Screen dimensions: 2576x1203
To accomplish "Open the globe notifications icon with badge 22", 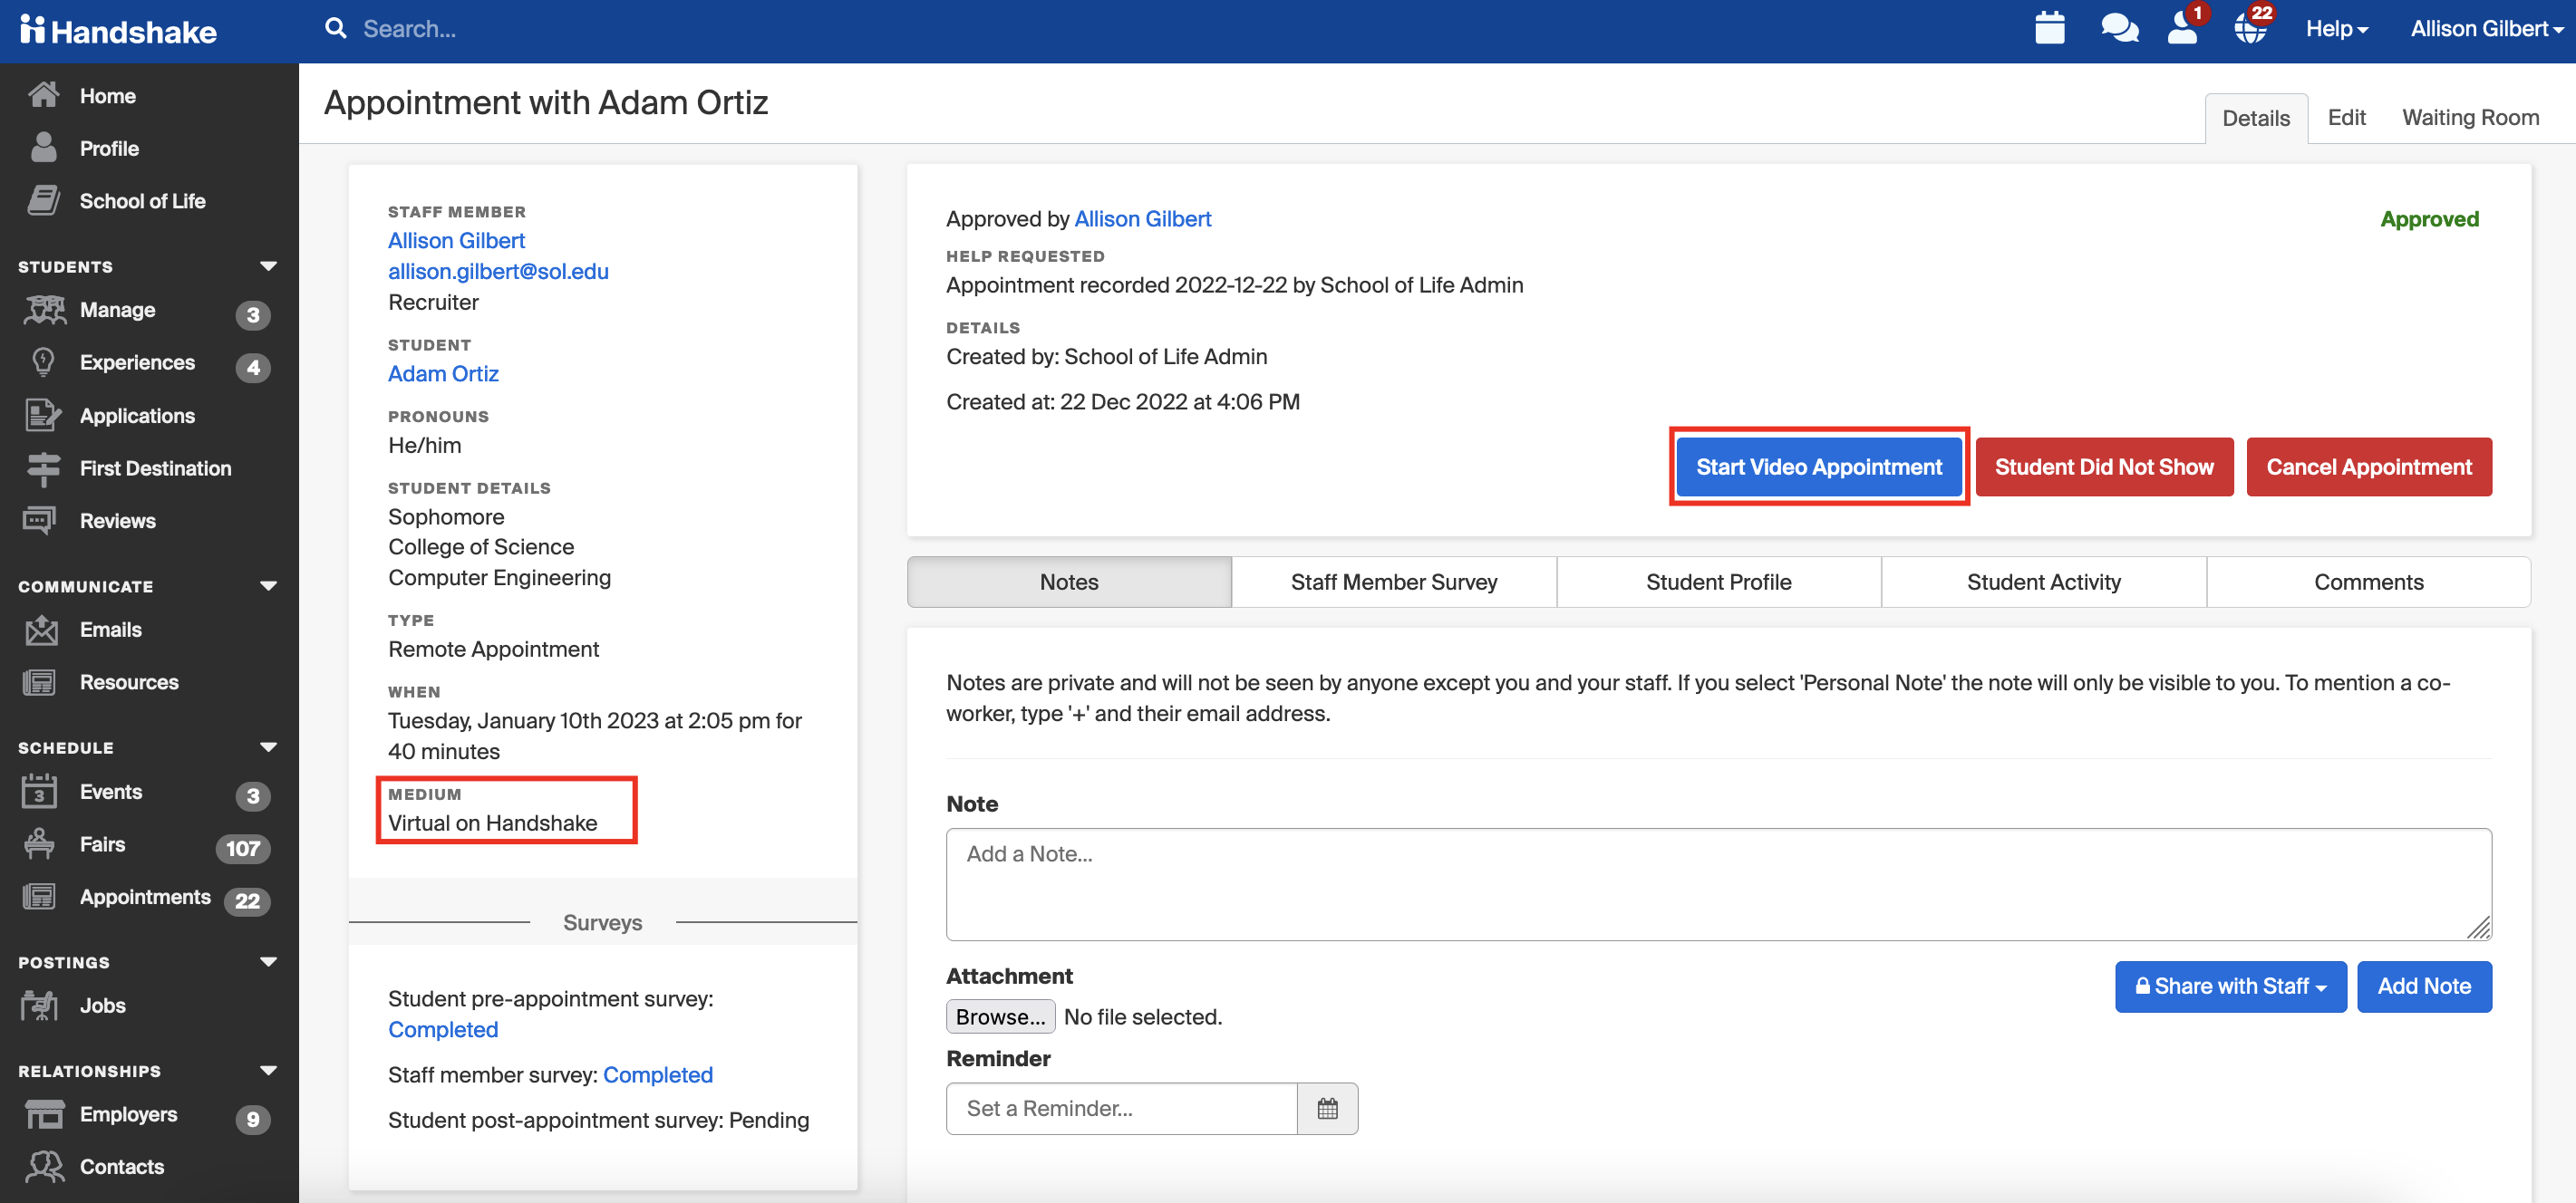I will tap(2250, 28).
